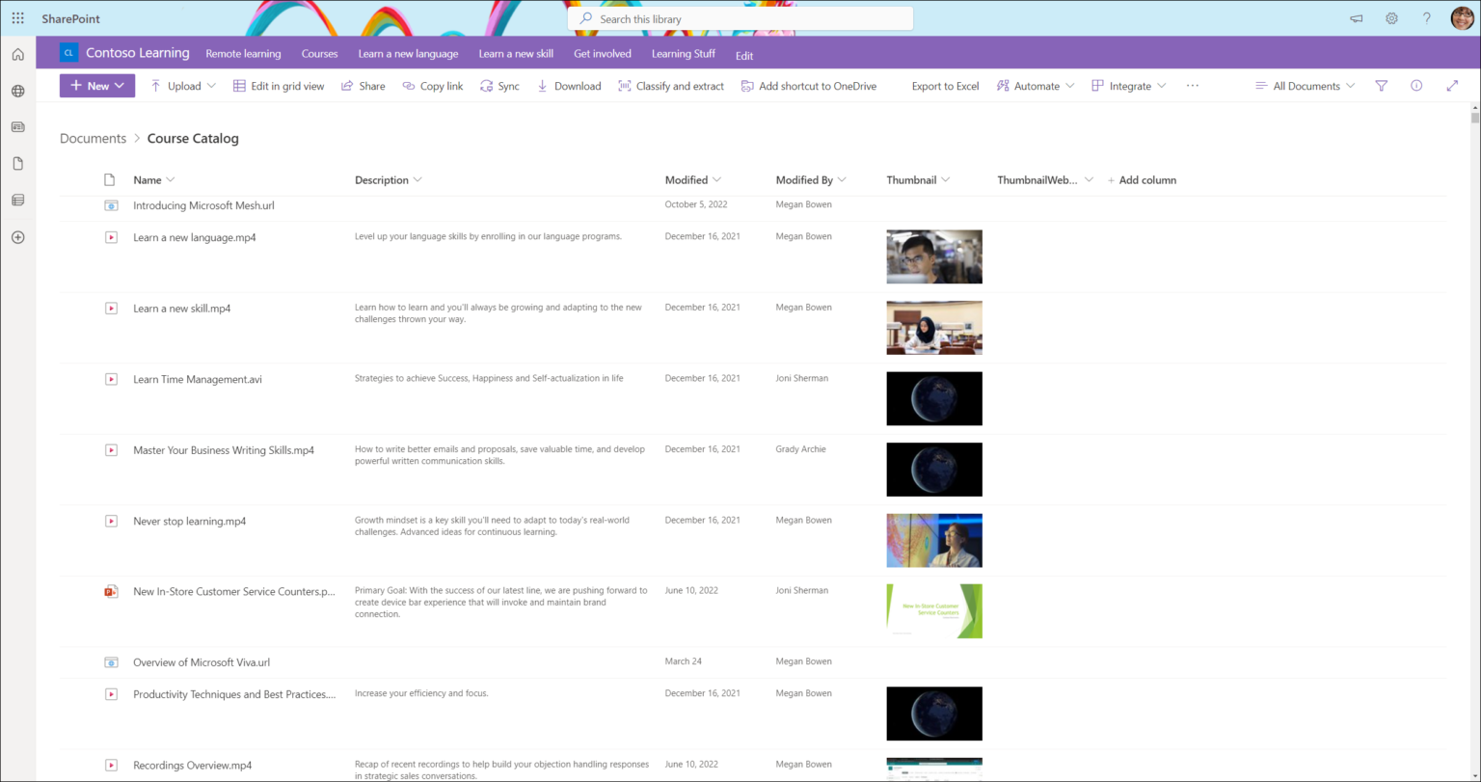Open the Learn a new skill menu item
Image resolution: width=1481 pixels, height=782 pixels.
tap(516, 54)
